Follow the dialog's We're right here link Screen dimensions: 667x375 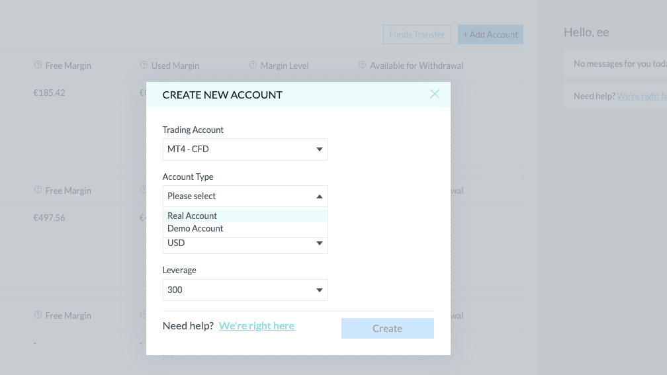[257, 326]
